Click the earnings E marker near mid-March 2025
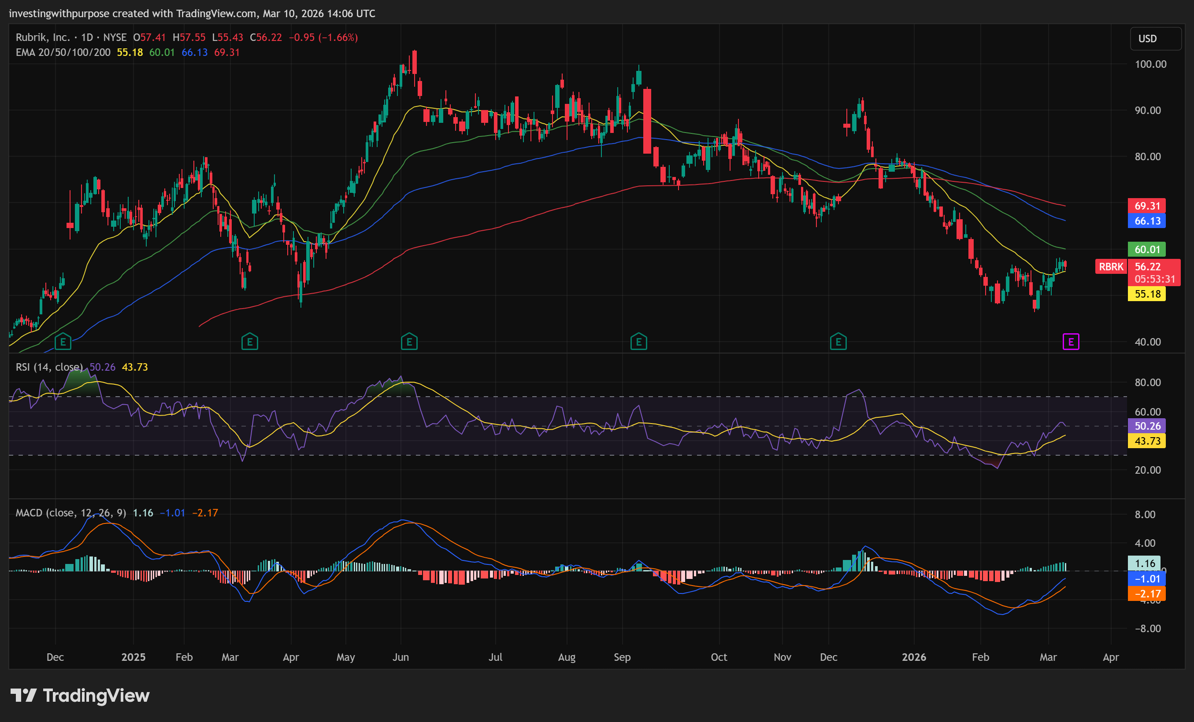The height and width of the screenshot is (722, 1194). pos(249,342)
